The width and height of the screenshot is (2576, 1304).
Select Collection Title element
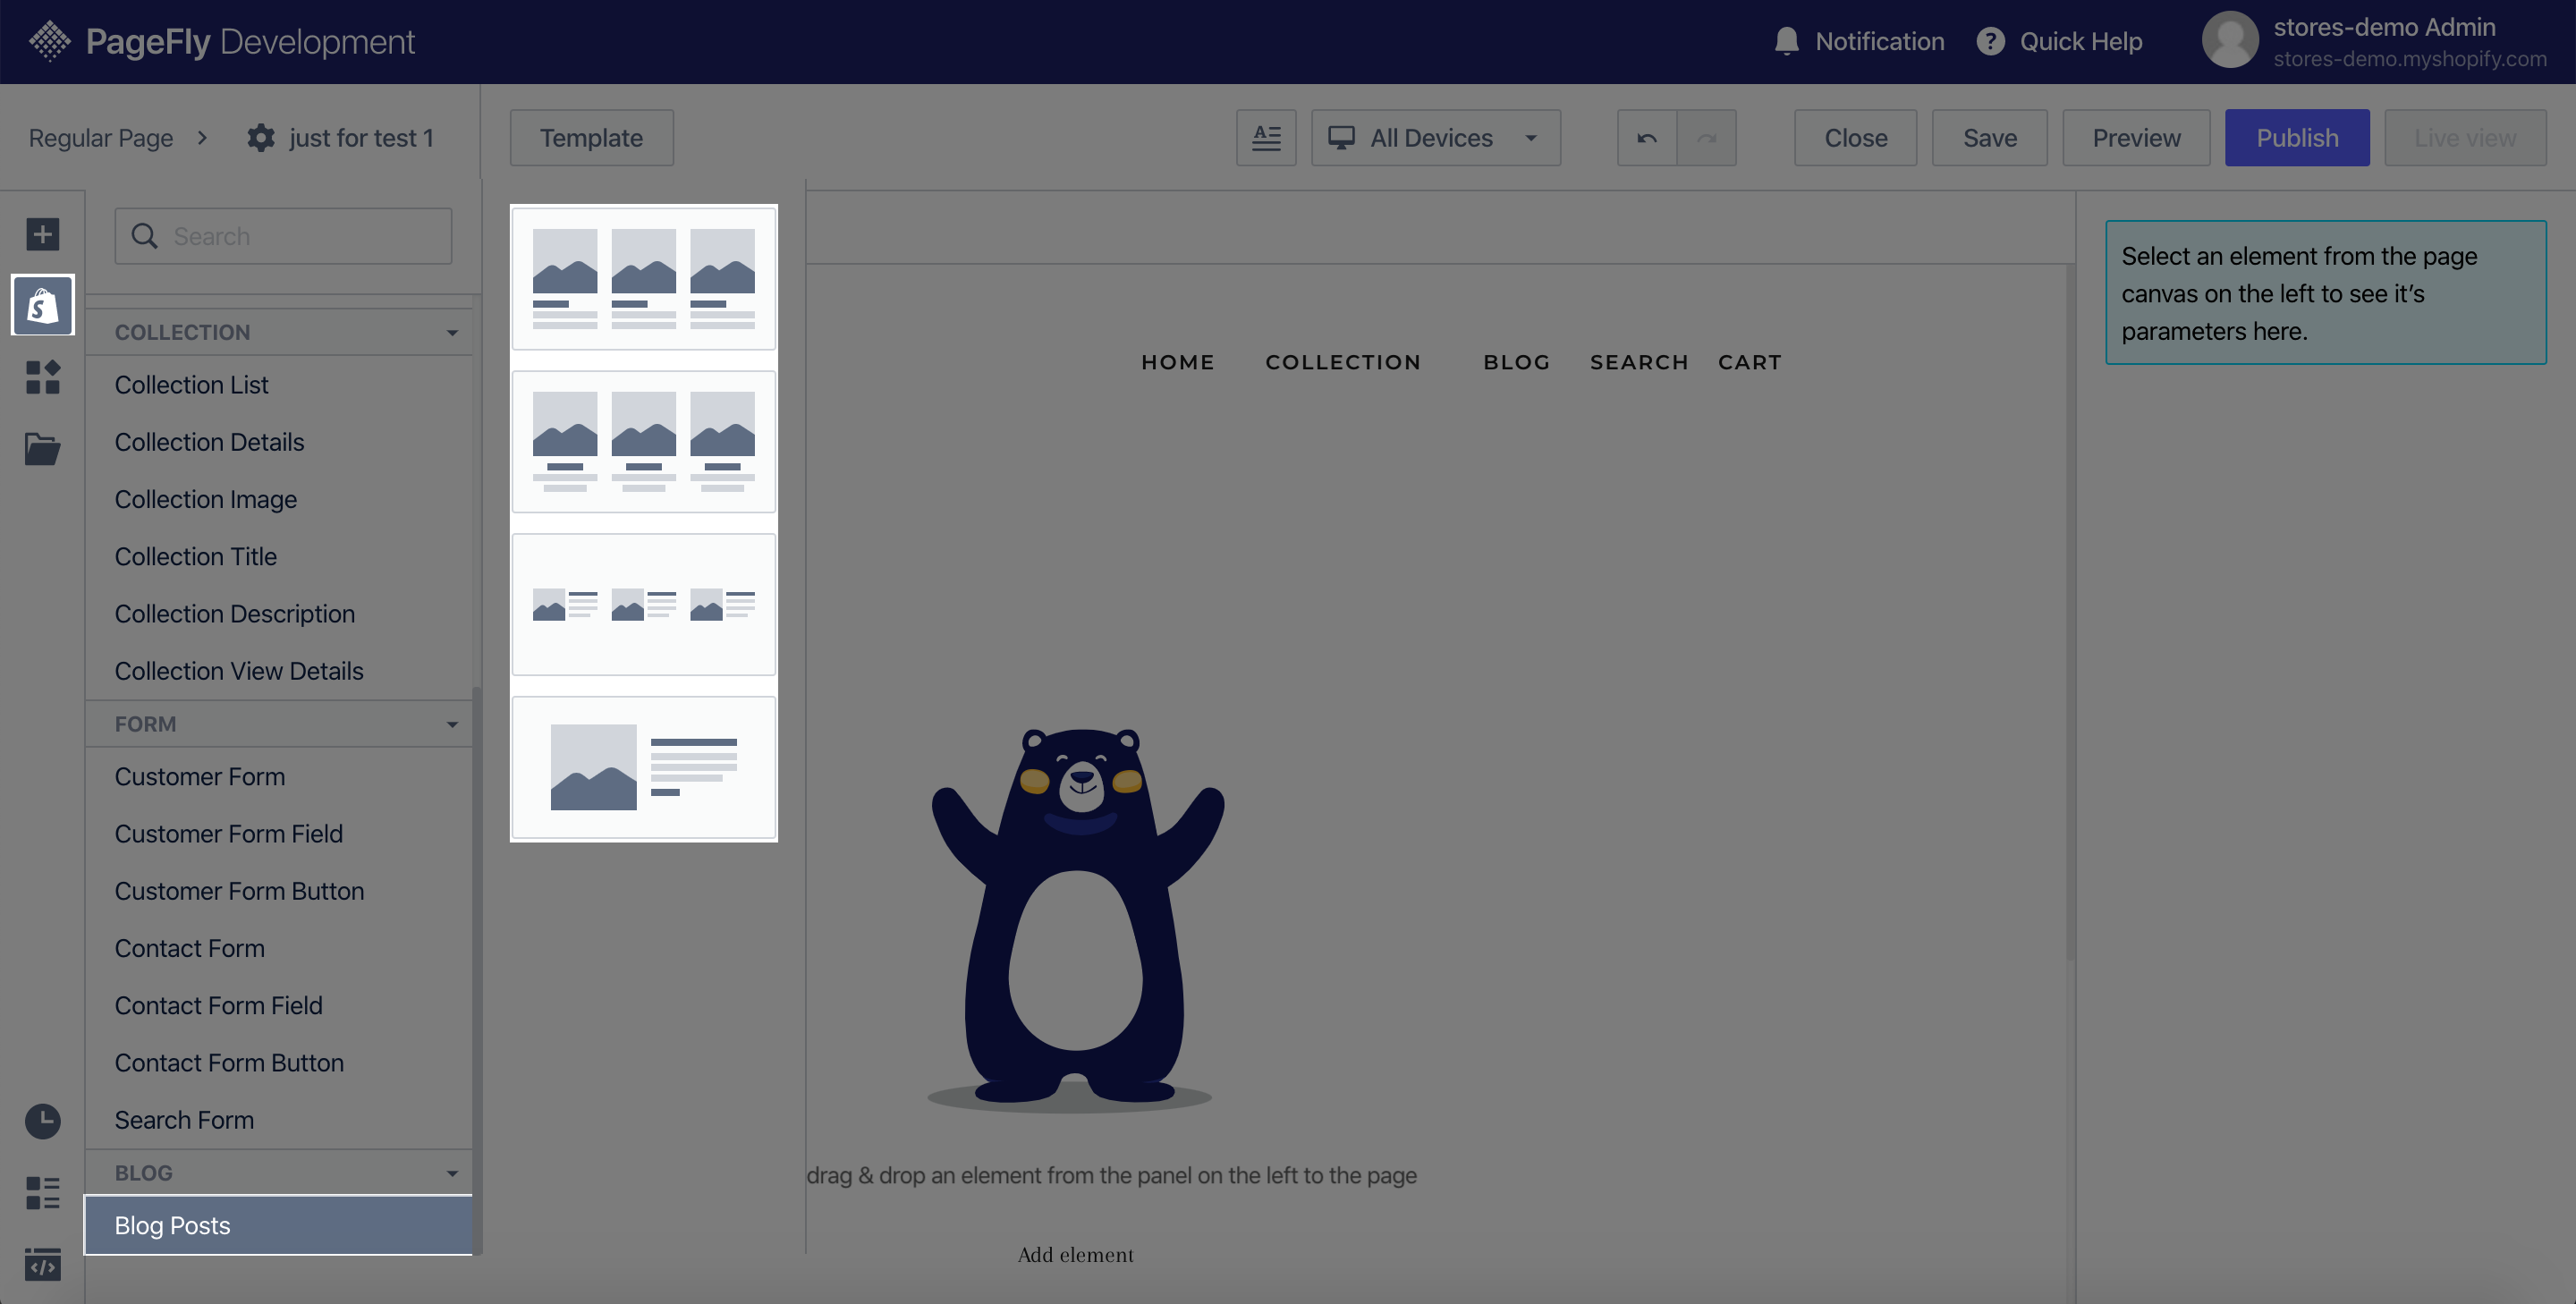tap(278, 557)
